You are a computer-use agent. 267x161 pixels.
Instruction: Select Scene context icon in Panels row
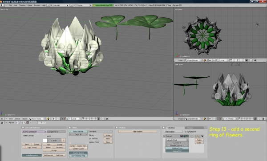[x=31, y=122]
